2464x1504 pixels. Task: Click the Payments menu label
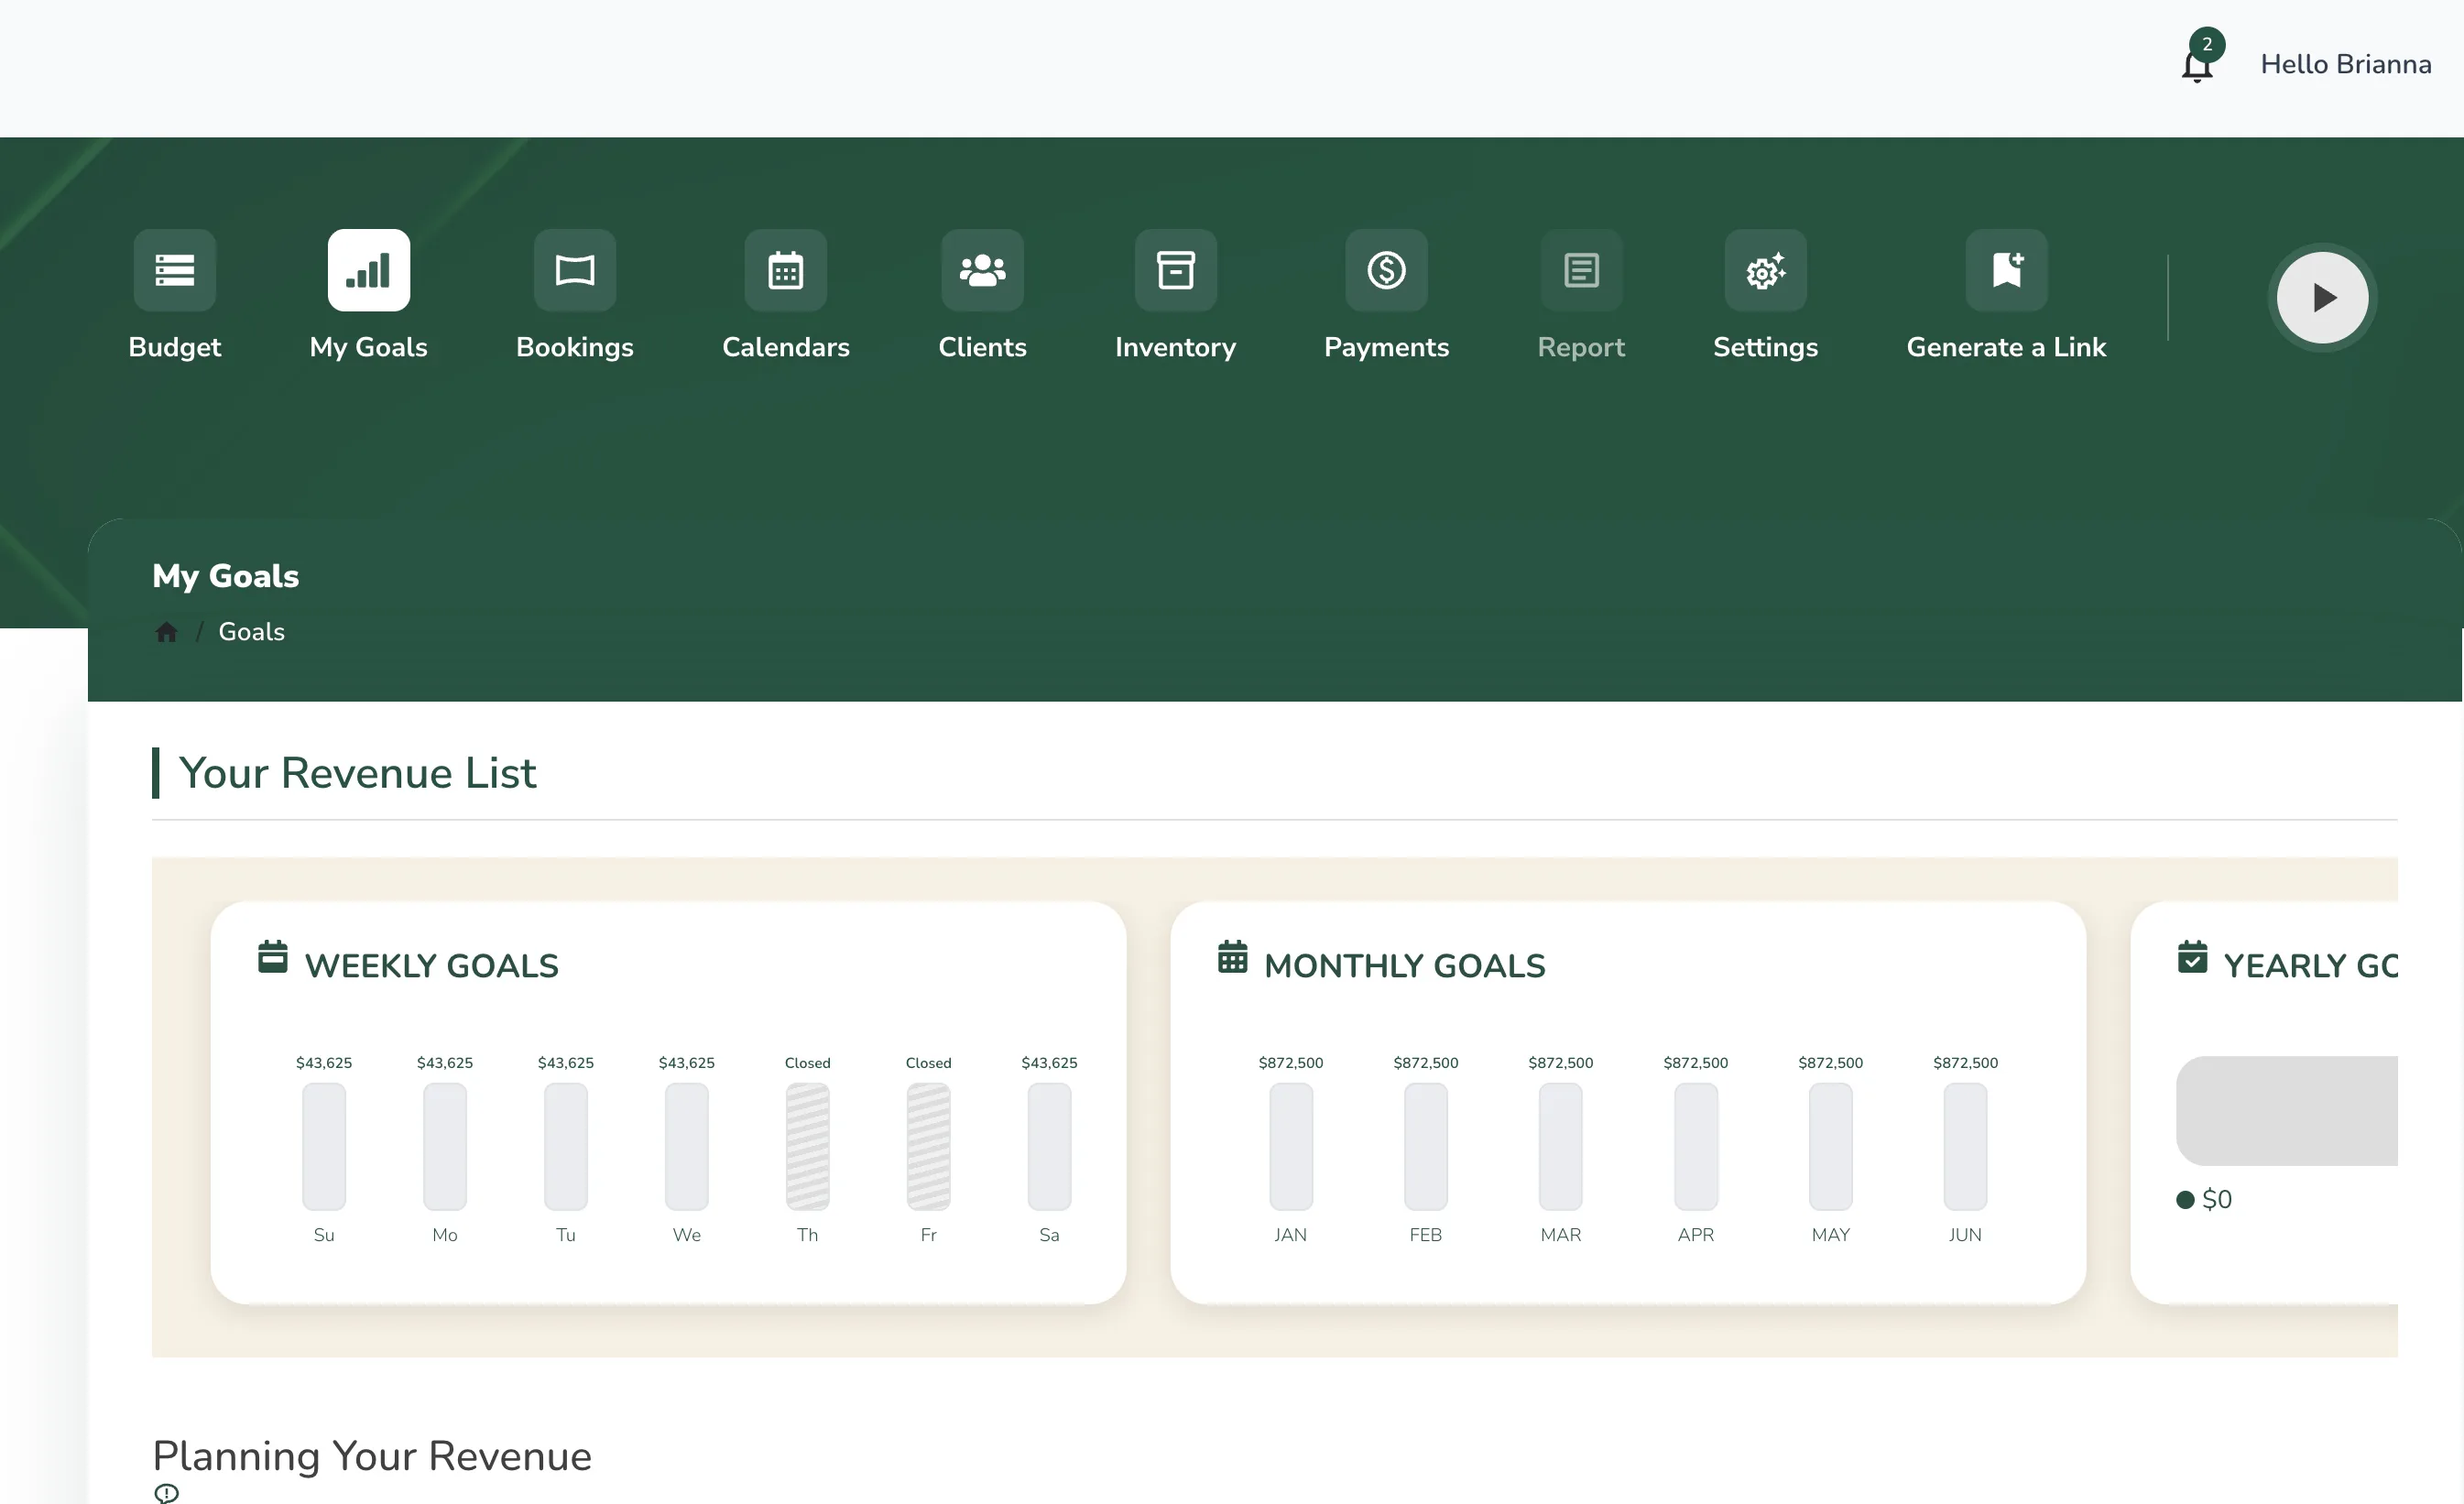[x=1387, y=347]
